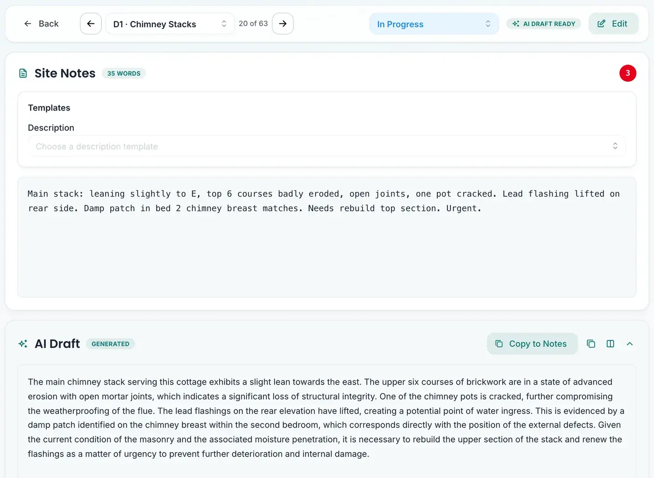Click the 35 WORDS count badge
The width and height of the screenshot is (654, 478).
click(x=124, y=73)
